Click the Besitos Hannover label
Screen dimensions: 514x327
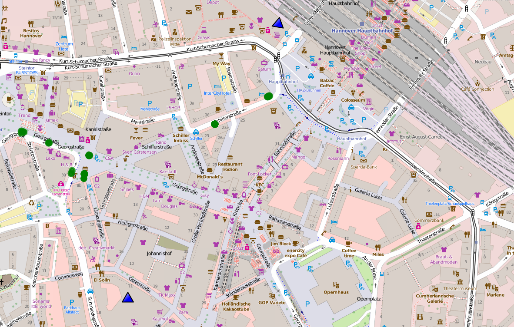click(x=31, y=33)
